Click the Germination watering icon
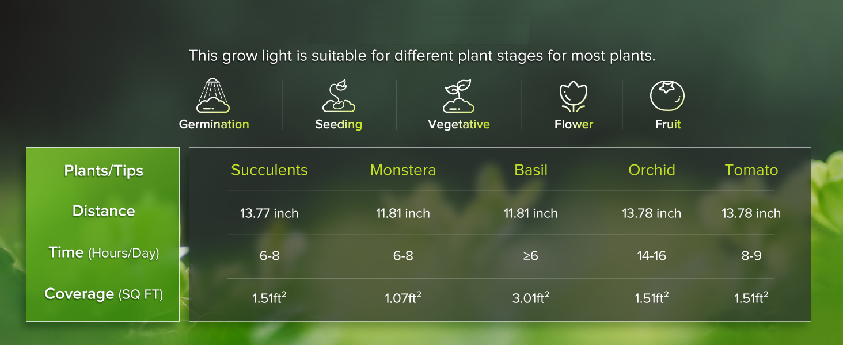The height and width of the screenshot is (345, 843). tap(213, 95)
